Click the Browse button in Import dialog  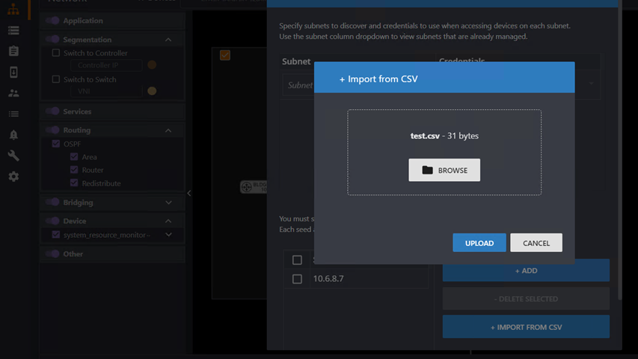pos(444,170)
